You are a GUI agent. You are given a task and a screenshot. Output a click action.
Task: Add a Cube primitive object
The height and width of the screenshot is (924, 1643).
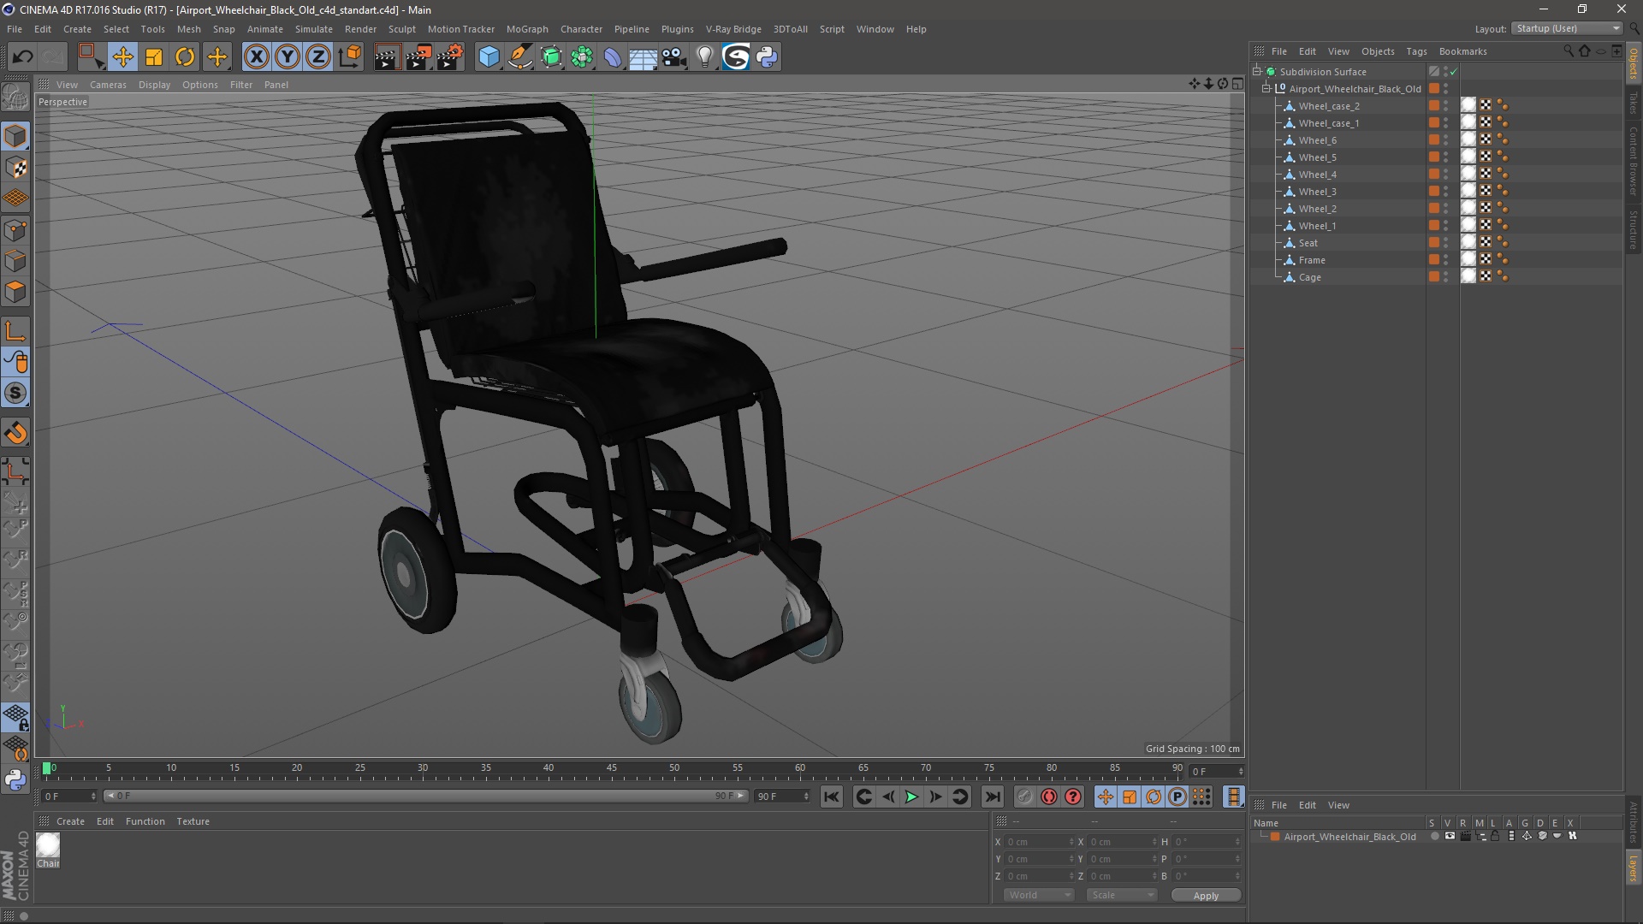click(489, 57)
